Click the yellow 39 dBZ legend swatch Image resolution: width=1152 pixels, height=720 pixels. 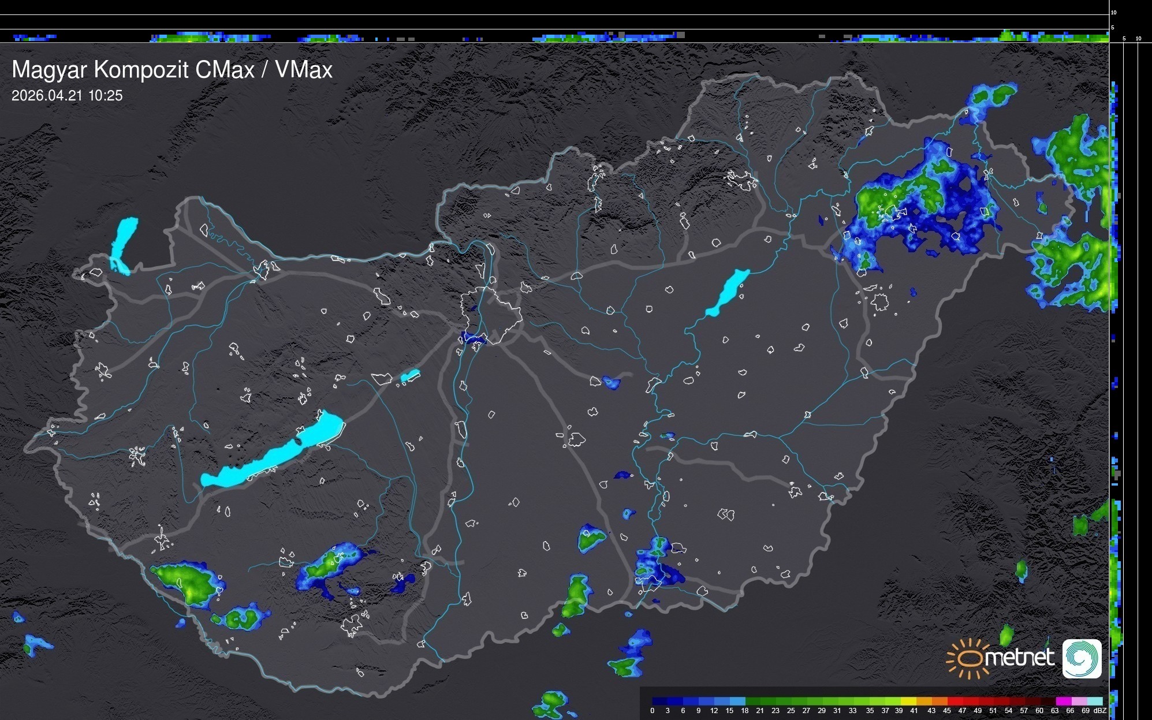click(908, 701)
